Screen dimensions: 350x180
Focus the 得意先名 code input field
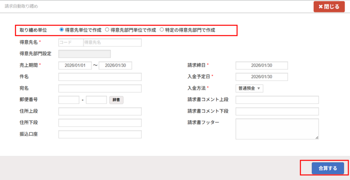(x=71, y=42)
